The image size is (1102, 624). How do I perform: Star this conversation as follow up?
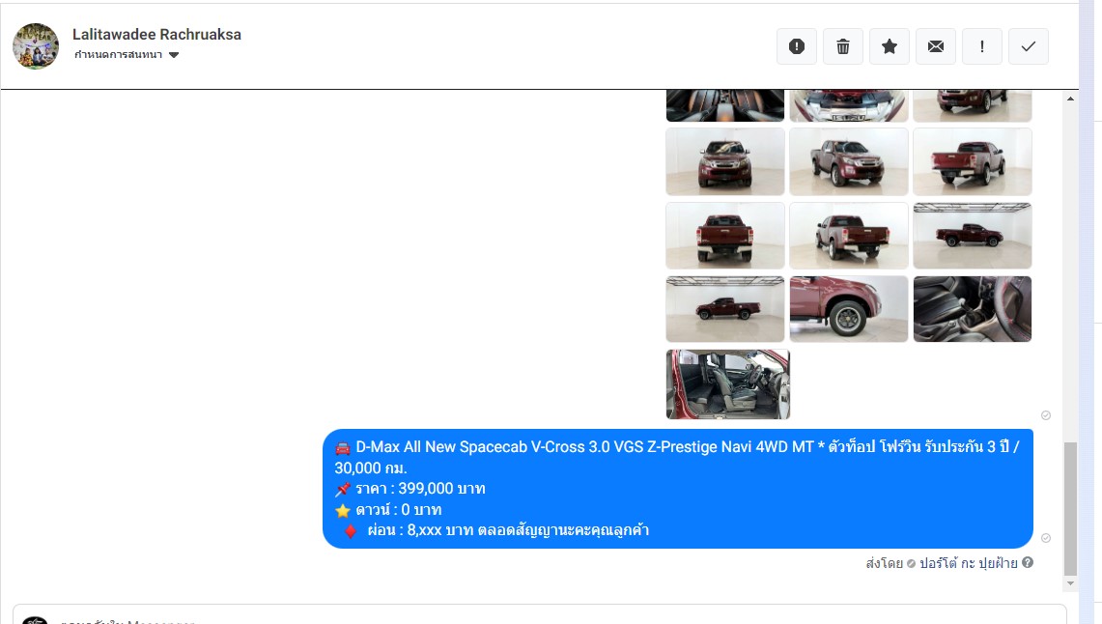pyautogui.click(x=890, y=46)
